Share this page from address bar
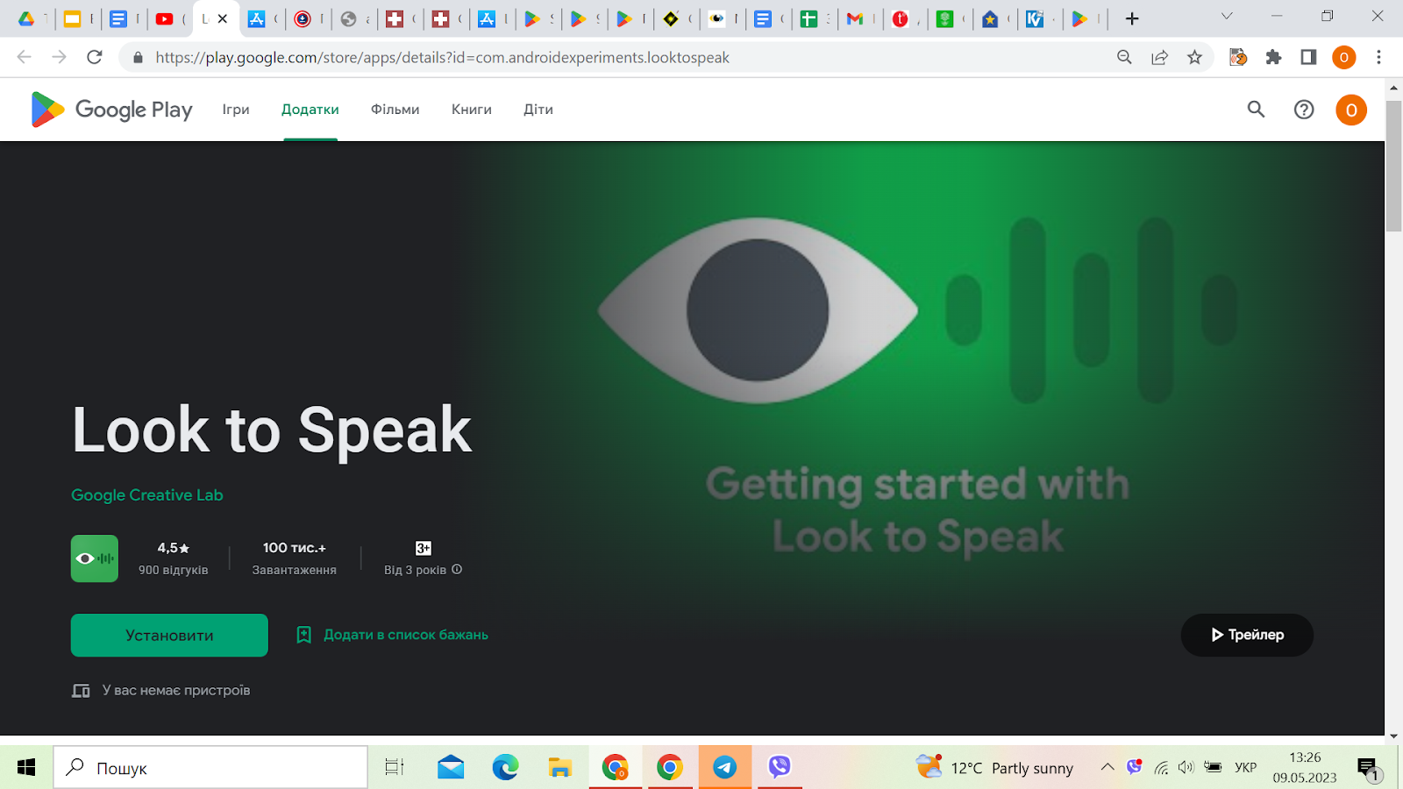This screenshot has height=789, width=1403. tap(1159, 57)
